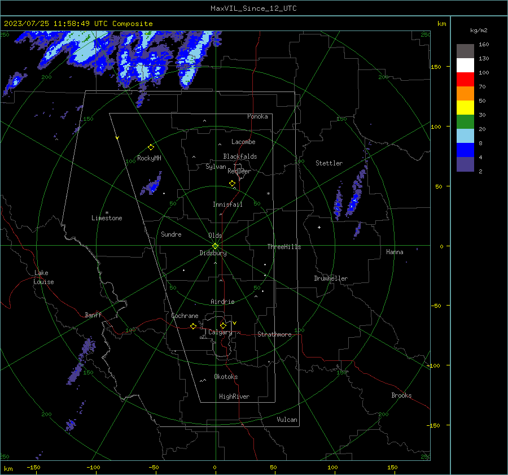Image resolution: width=508 pixels, height=475 pixels.
Task: Click the Vulcan label
Action: 287,420
